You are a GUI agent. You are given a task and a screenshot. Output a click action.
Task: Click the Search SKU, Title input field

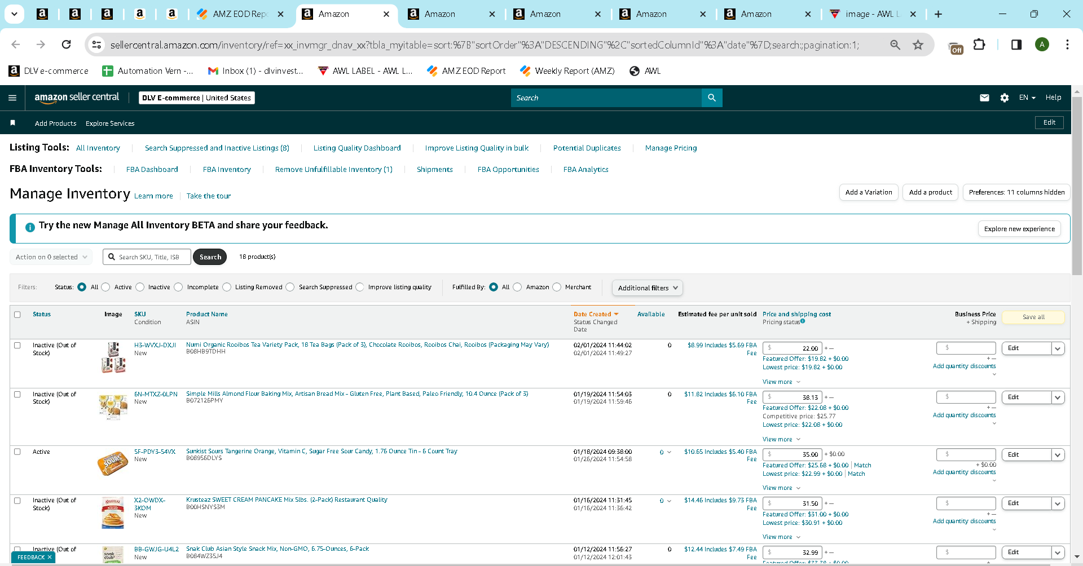coord(147,257)
